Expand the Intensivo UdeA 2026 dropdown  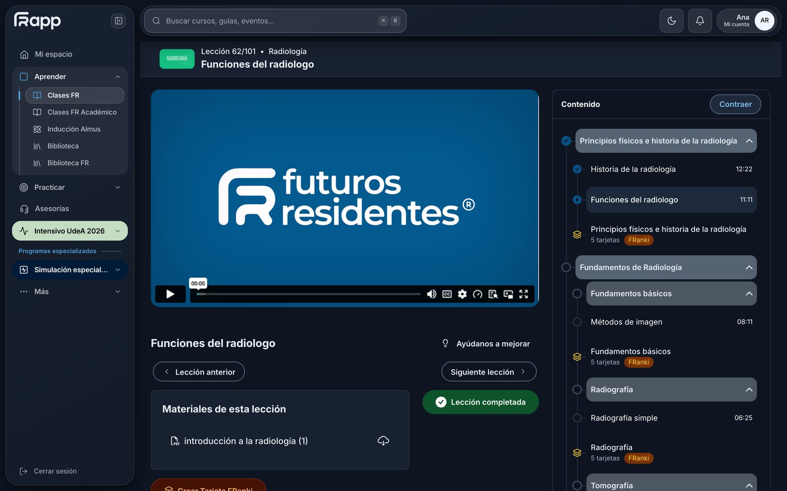click(118, 231)
